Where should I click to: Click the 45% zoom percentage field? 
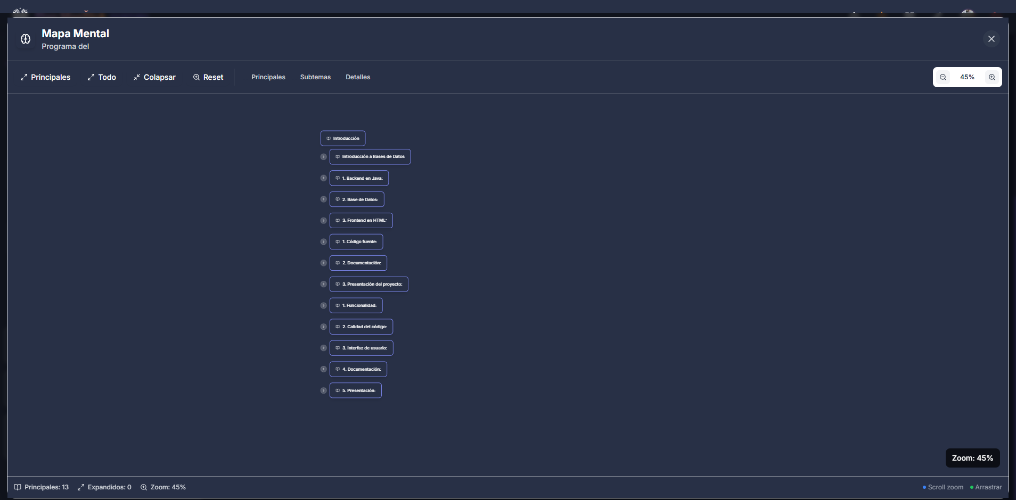[967, 77]
